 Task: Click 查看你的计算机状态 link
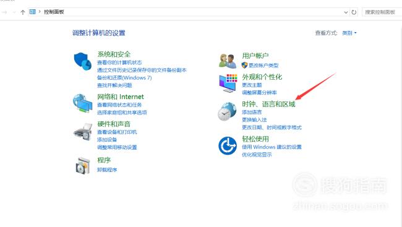[x=119, y=62]
